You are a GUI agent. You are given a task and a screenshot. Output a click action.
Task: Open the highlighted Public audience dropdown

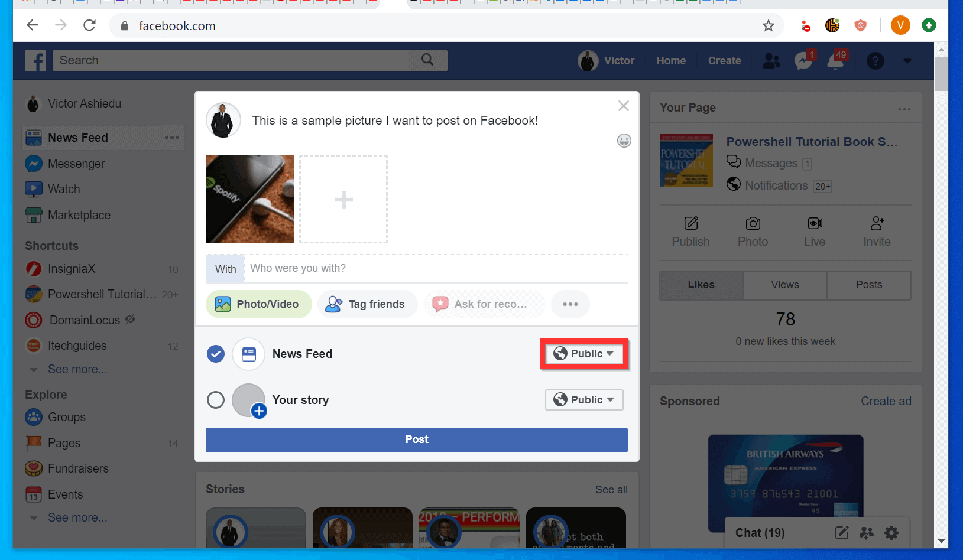(584, 353)
